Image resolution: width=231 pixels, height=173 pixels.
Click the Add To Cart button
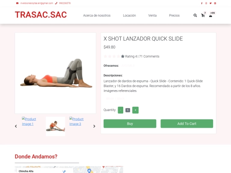(x=187, y=123)
